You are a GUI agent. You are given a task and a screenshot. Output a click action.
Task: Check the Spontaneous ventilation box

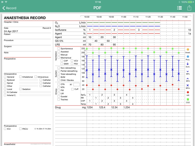click(58, 48)
